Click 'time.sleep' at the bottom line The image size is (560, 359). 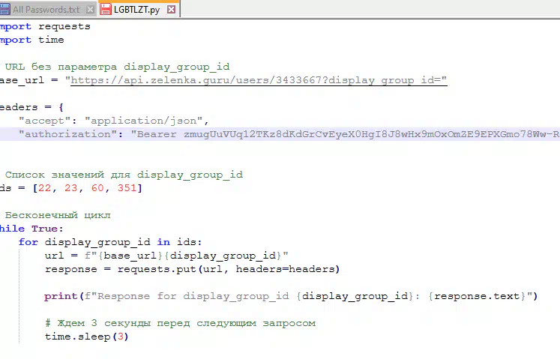pyautogui.click(x=77, y=337)
